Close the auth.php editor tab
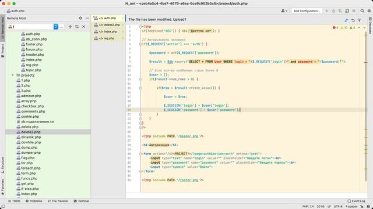The width and height of the screenshot is (373, 209). click(123, 18)
